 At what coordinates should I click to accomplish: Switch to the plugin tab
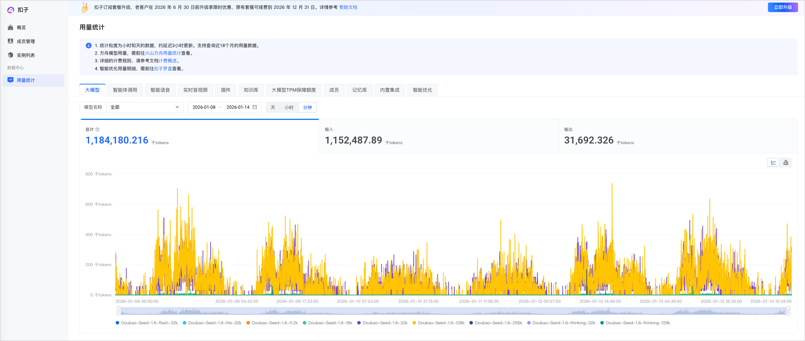click(225, 90)
